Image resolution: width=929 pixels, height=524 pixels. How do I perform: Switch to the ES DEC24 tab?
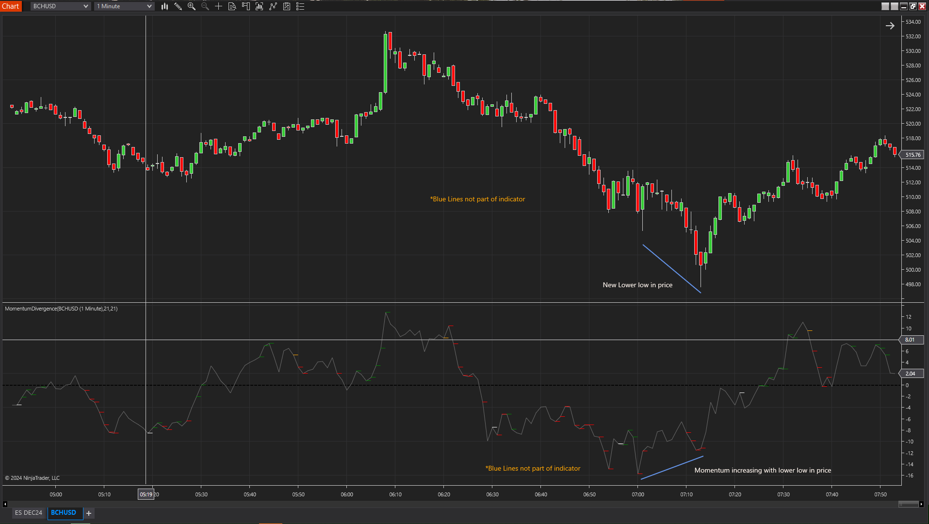pos(28,513)
